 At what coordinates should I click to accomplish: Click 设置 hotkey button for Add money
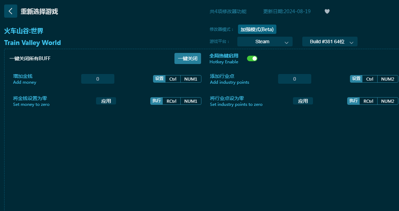(159, 79)
